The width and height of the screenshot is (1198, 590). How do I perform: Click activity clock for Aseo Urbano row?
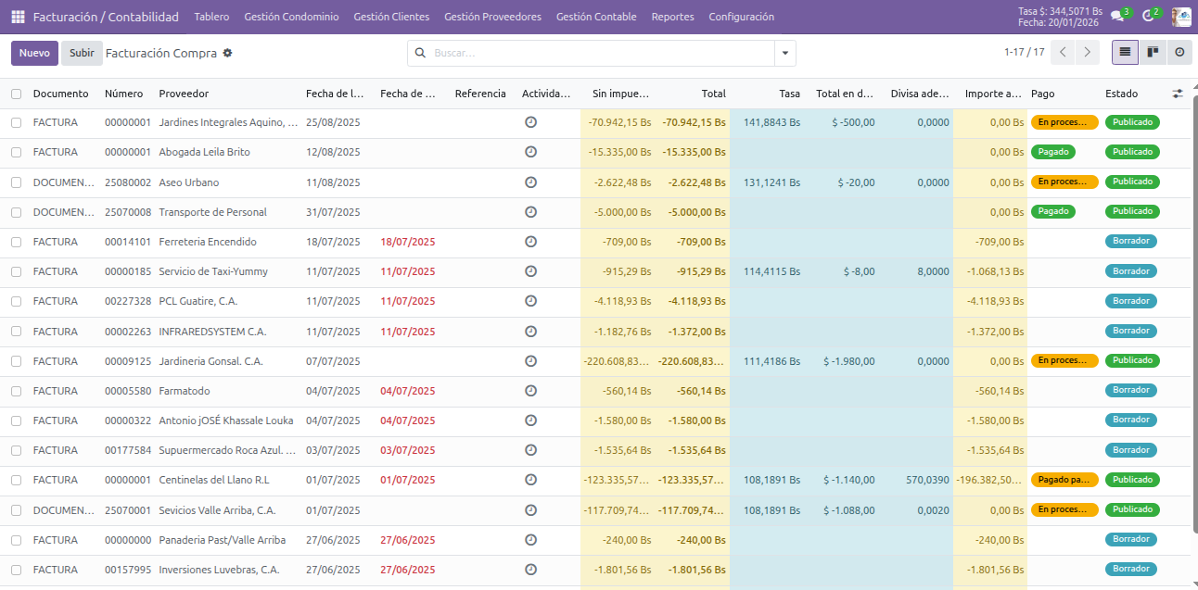pyautogui.click(x=530, y=182)
